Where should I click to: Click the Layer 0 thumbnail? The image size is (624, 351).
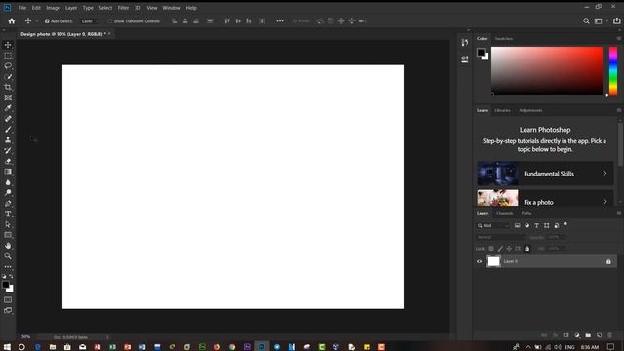point(493,261)
